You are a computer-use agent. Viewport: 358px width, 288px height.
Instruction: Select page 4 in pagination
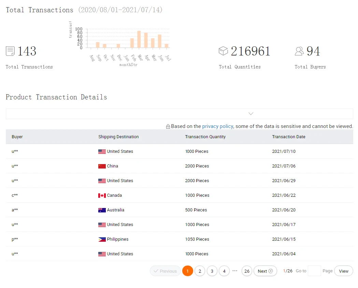click(224, 271)
